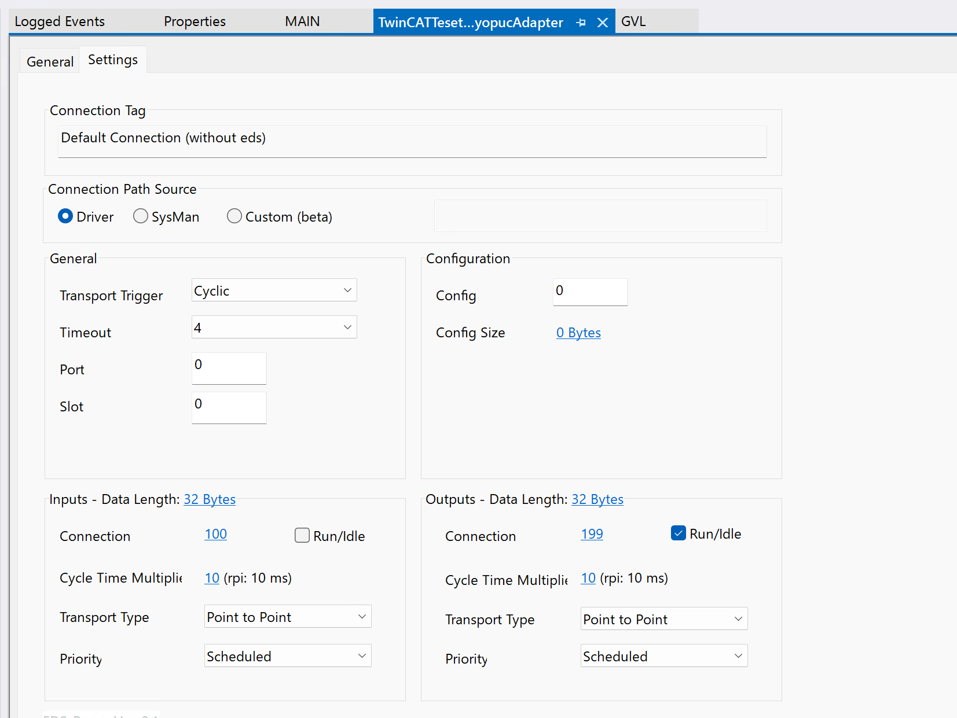
Task: Click the Outputs connection 199 link
Action: (592, 534)
